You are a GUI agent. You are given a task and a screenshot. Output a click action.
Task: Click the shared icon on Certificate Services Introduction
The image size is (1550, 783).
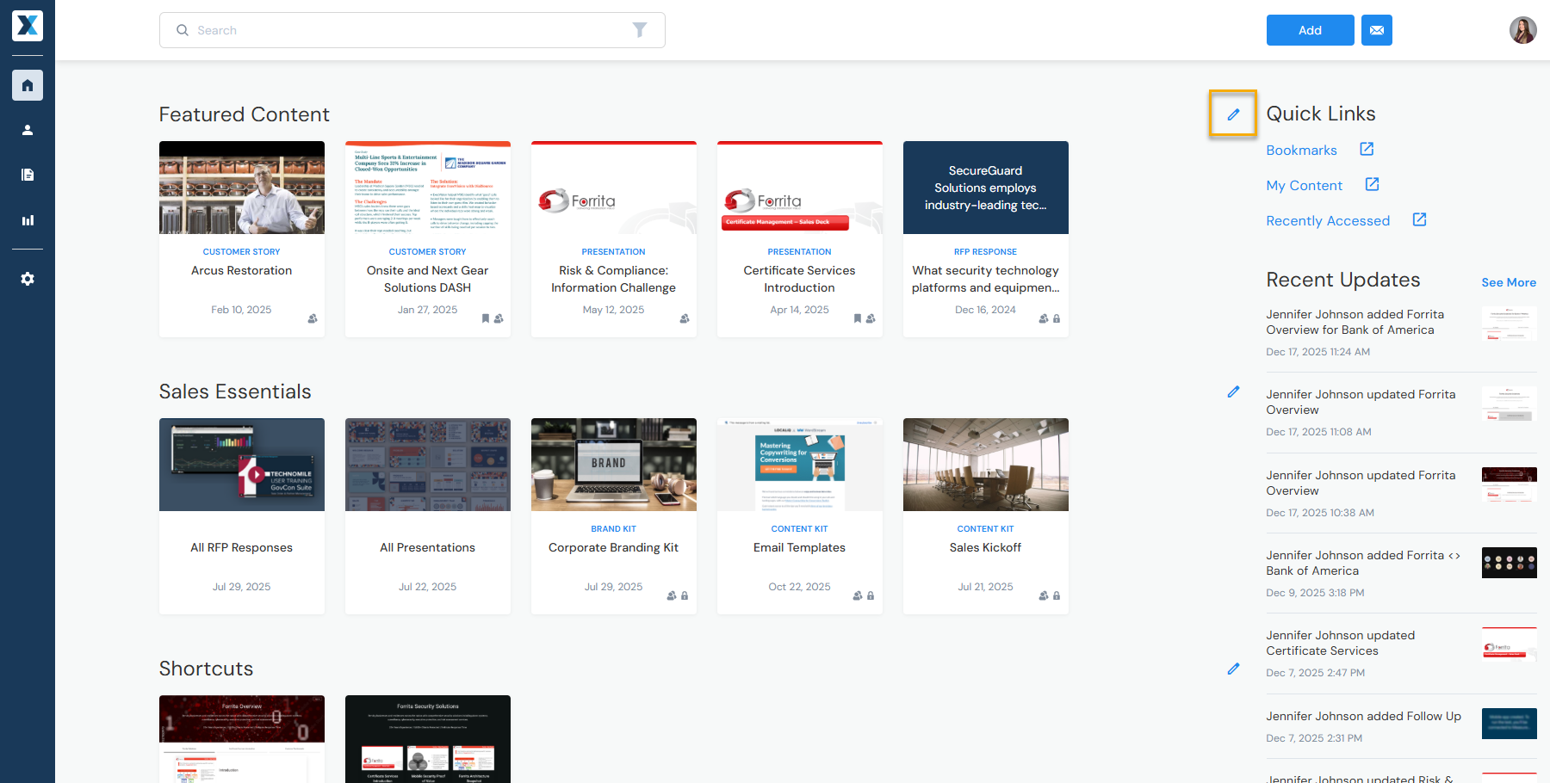(871, 318)
